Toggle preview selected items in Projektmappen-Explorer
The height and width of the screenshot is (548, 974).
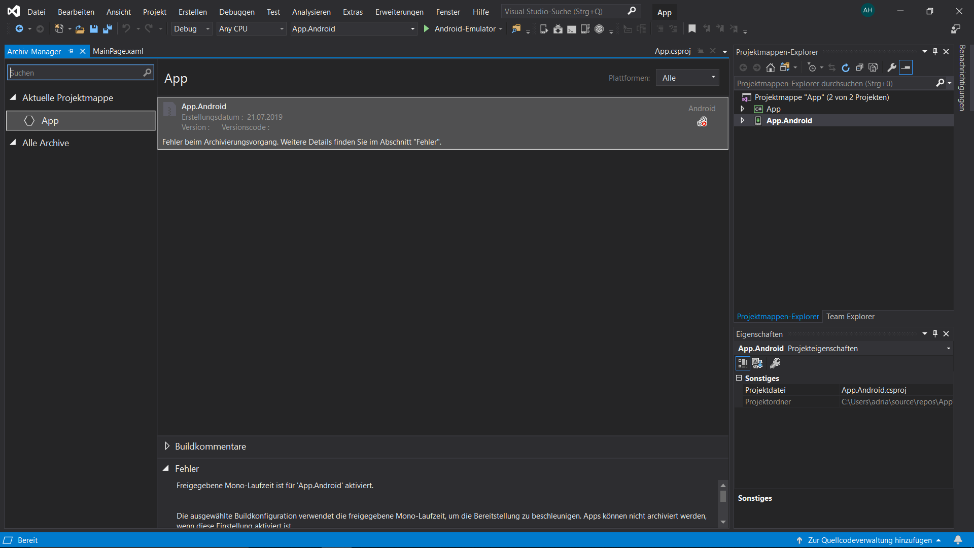pos(906,67)
